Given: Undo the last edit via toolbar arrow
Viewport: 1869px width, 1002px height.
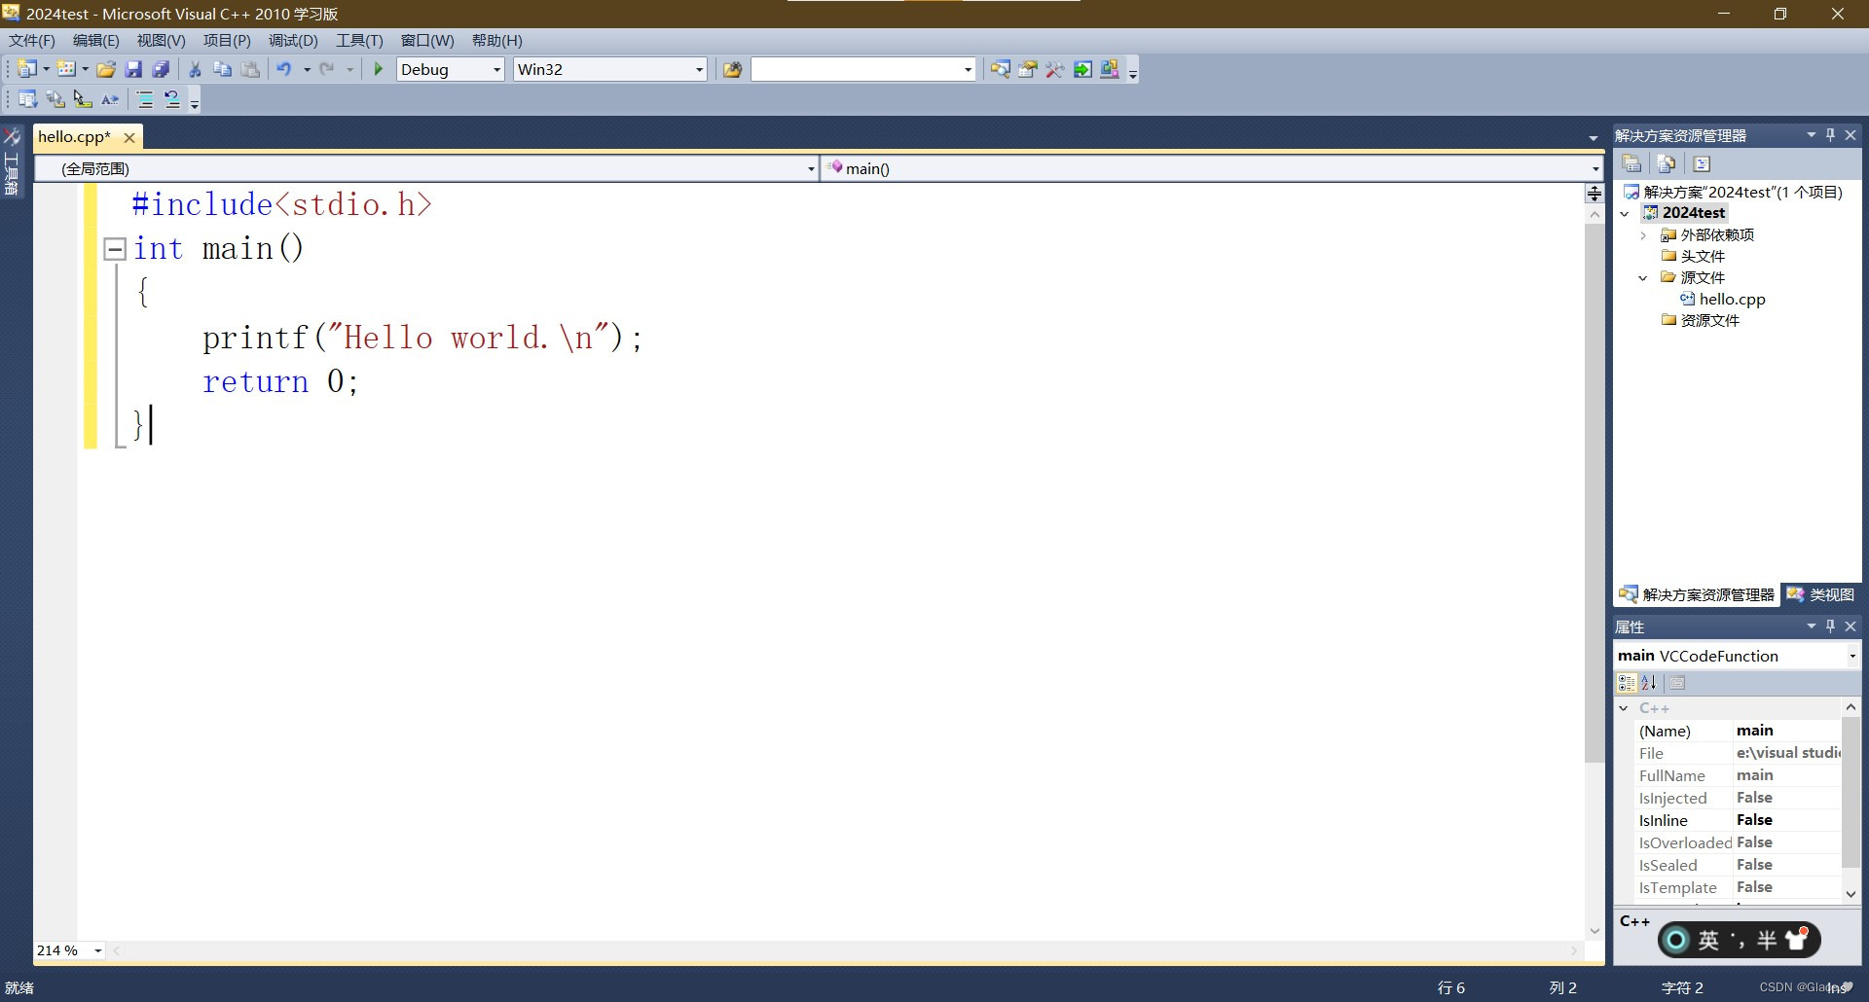Looking at the screenshot, I should [283, 69].
